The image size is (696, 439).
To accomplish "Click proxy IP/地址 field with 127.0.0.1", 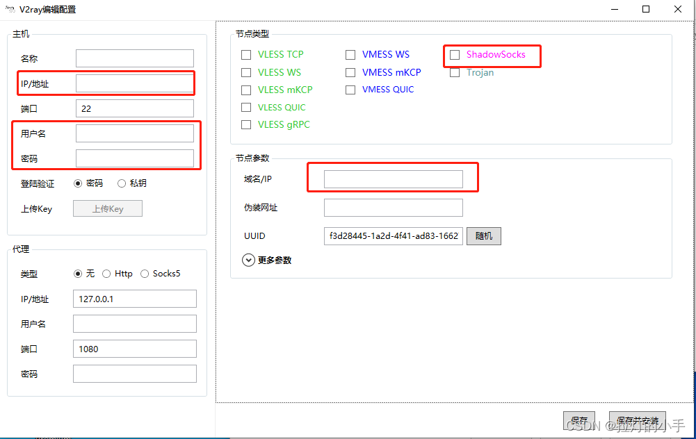I will click(x=135, y=299).
